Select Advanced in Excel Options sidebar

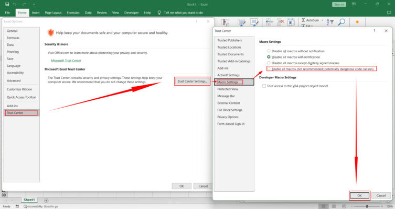pyautogui.click(x=22, y=80)
